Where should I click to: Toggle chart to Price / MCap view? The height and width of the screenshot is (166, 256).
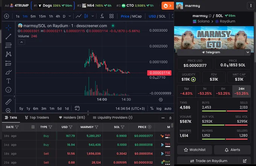tap(131, 16)
